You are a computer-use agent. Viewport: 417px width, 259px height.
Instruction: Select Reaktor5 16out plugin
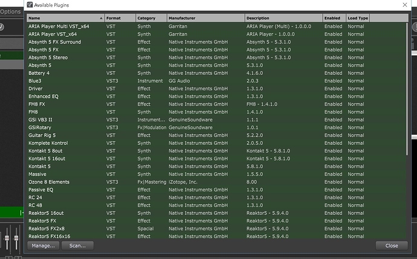click(x=216, y=213)
